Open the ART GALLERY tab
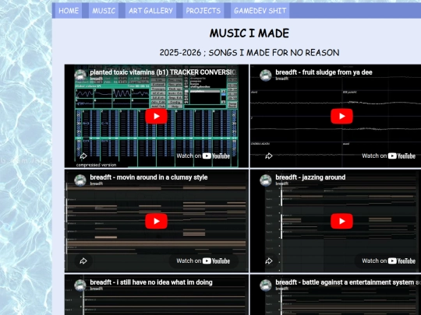Screen dimensions: 421x315 (150, 11)
